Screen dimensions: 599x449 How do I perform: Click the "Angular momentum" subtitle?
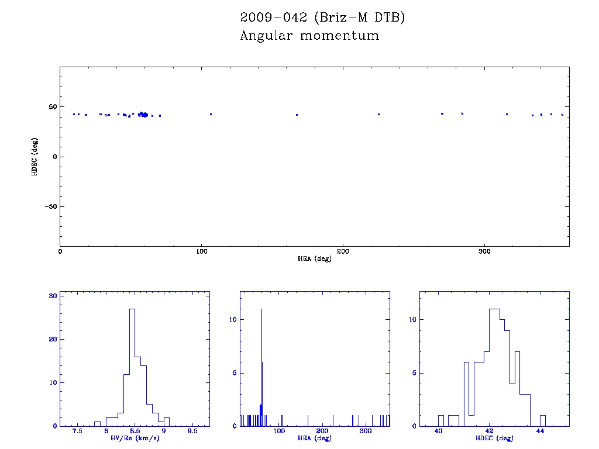point(309,36)
